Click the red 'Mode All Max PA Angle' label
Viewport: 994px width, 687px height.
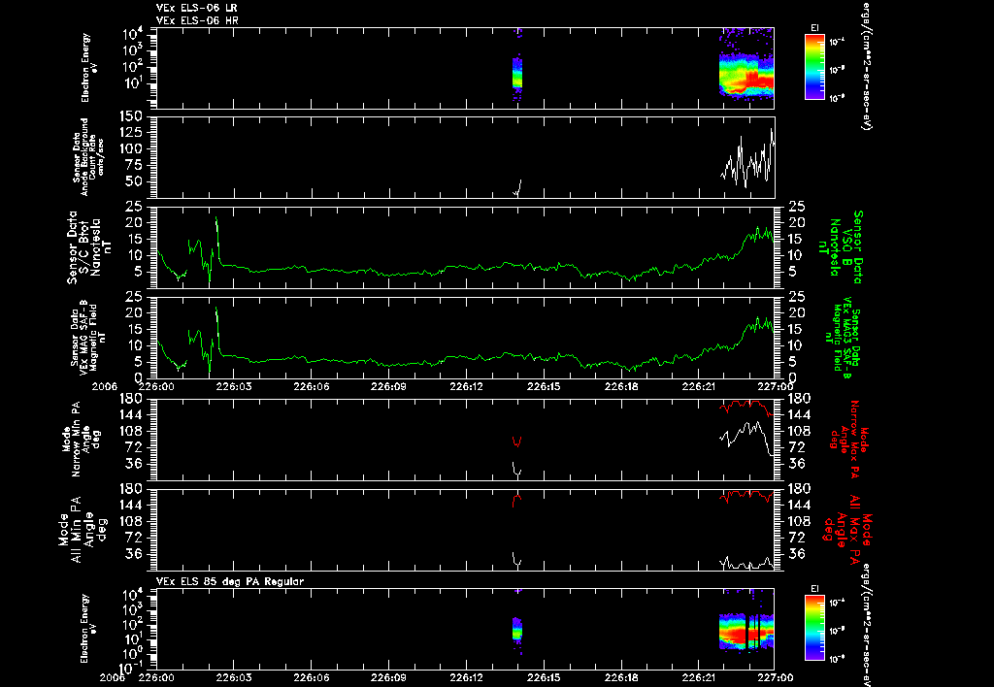tap(847, 529)
